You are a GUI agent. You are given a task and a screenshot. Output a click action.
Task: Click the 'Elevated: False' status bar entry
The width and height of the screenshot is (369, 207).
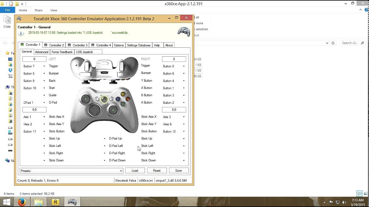[126, 181]
